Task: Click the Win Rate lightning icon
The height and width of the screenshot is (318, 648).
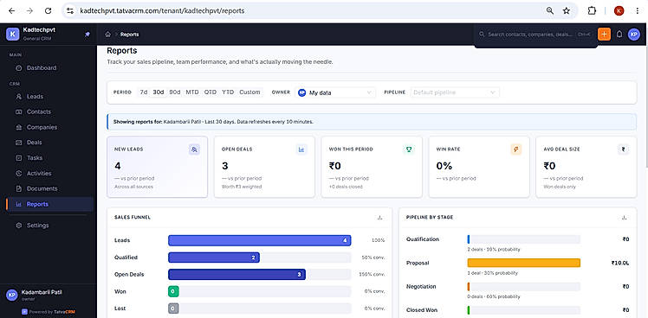Action: point(515,149)
